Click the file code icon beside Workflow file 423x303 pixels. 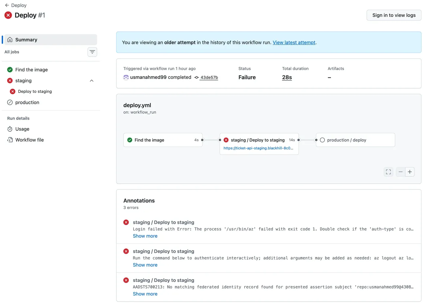point(10,140)
